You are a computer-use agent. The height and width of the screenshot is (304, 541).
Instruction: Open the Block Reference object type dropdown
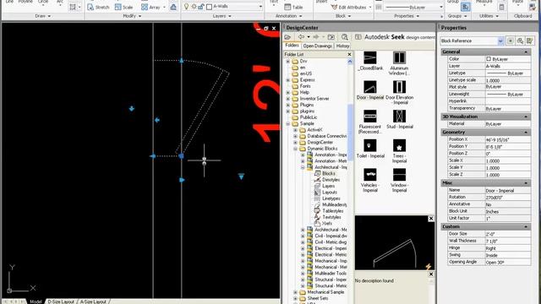tap(500, 41)
